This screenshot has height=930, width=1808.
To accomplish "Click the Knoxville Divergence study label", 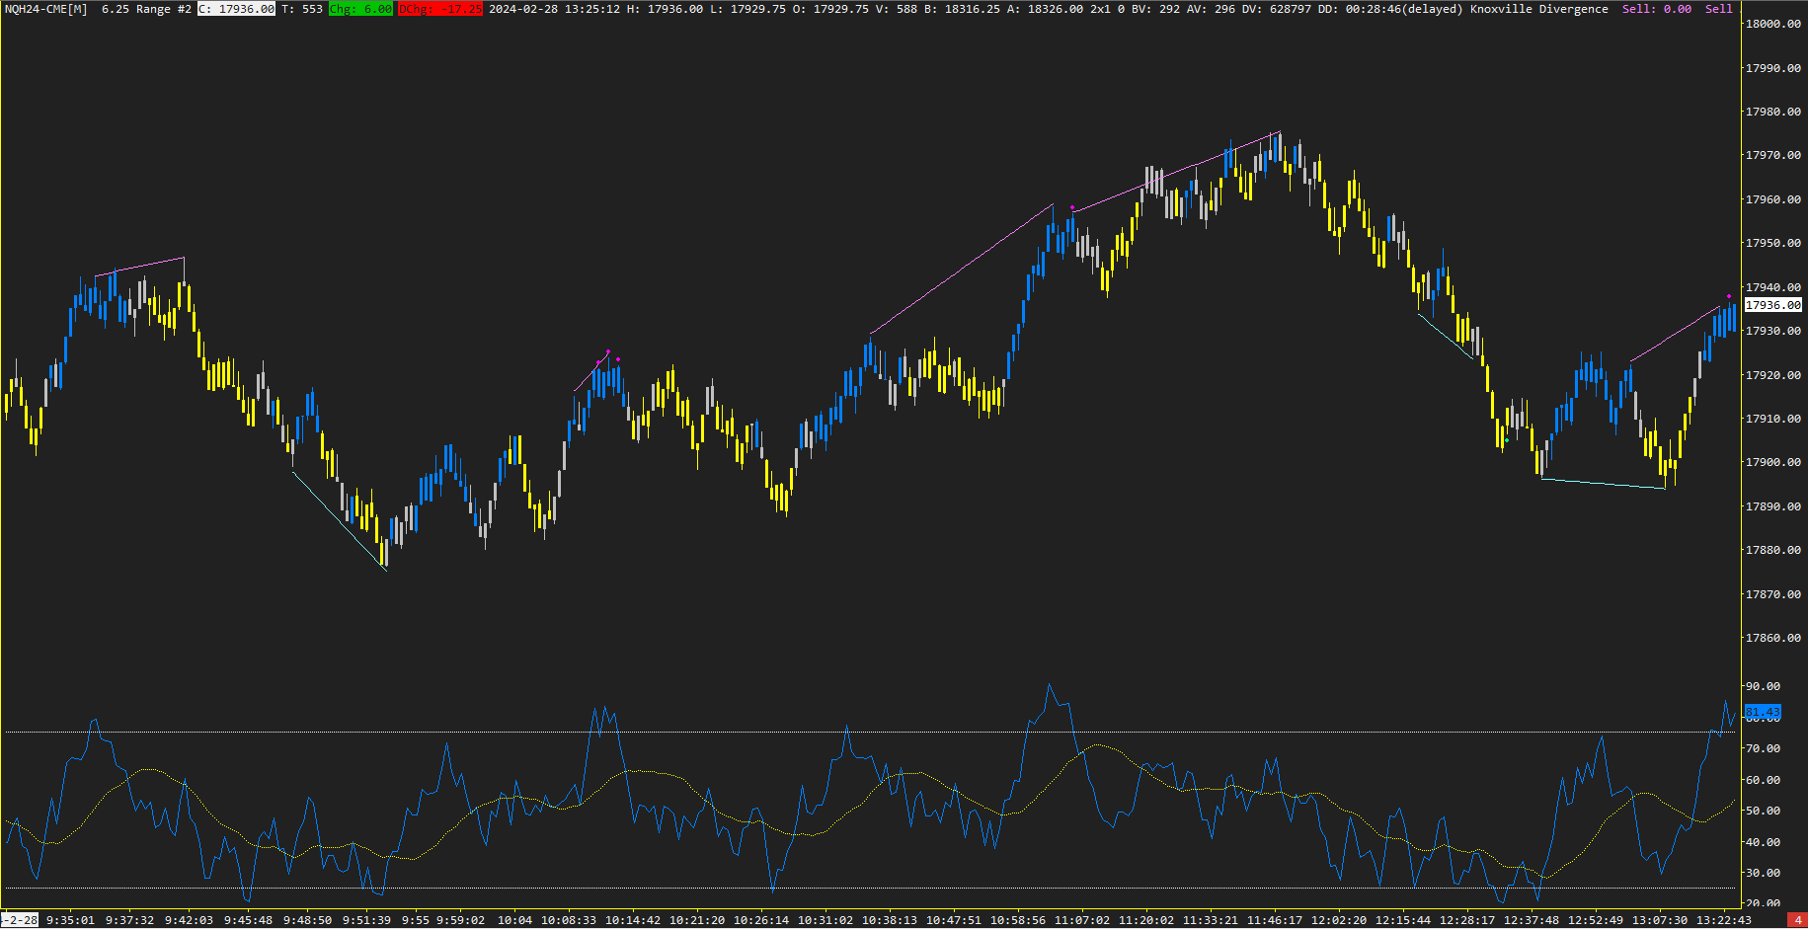I will click(1538, 9).
